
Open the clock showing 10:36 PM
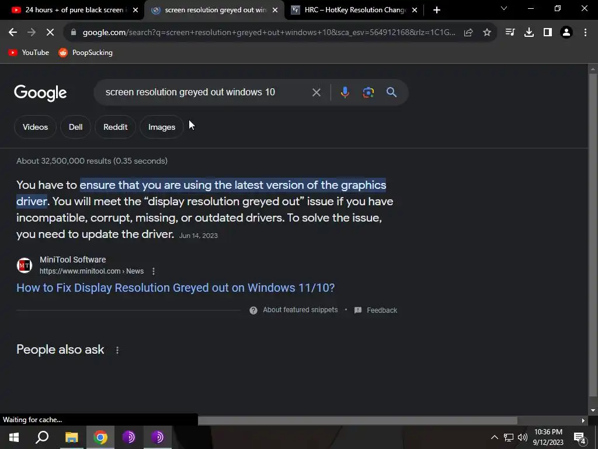click(548, 437)
